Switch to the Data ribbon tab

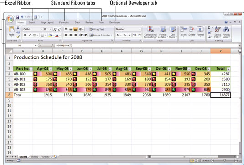(x=77, y=22)
